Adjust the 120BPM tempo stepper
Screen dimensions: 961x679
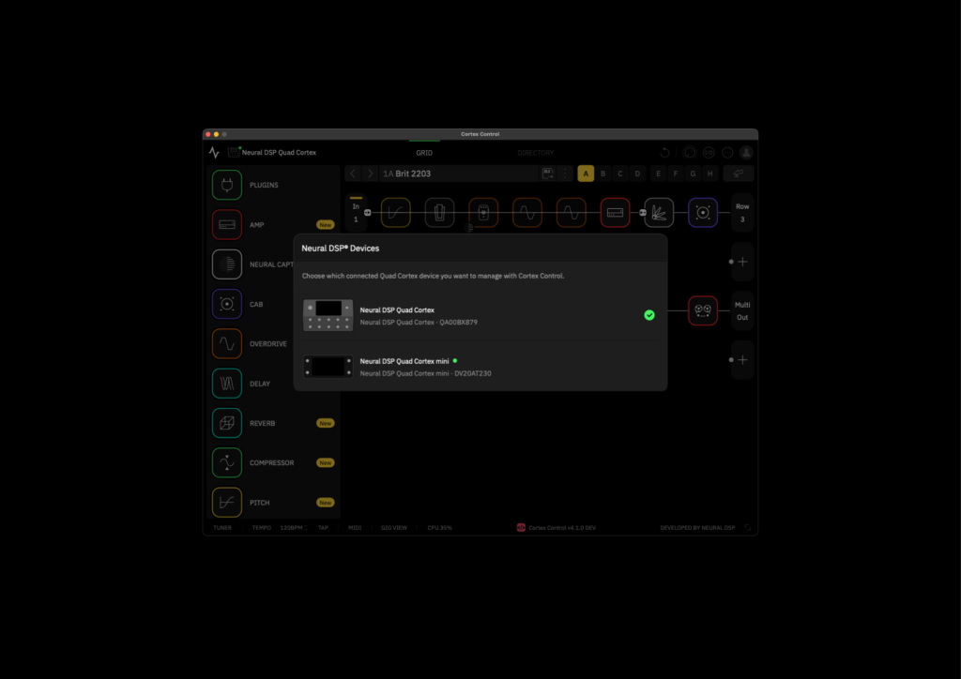[294, 528]
